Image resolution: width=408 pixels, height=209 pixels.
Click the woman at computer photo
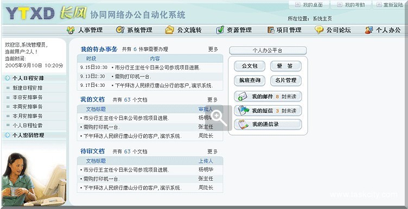(34, 179)
